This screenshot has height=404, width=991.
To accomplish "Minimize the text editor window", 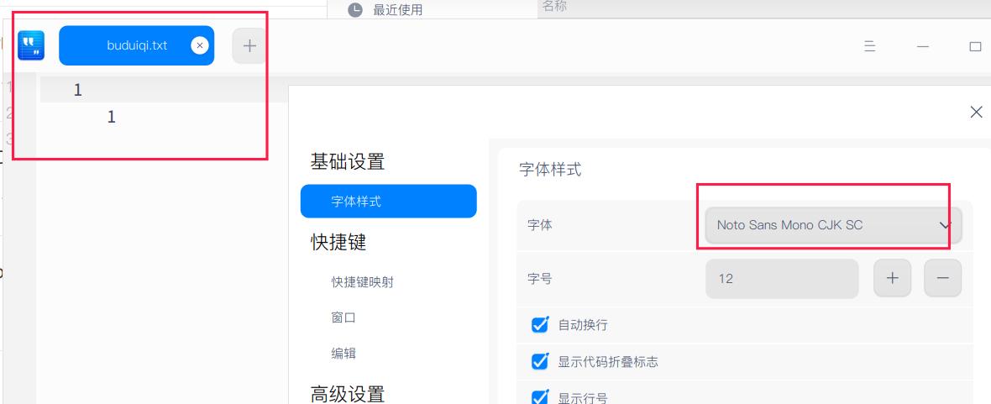I will tap(923, 46).
